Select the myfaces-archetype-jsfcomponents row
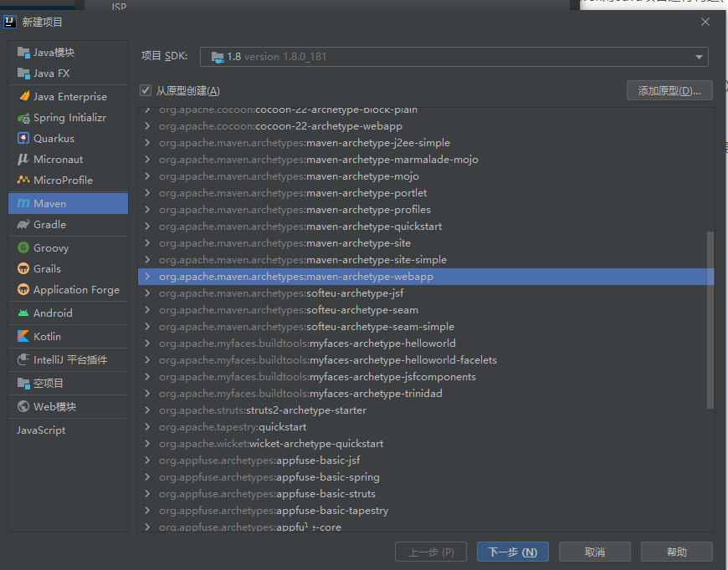The image size is (728, 570). point(426,377)
